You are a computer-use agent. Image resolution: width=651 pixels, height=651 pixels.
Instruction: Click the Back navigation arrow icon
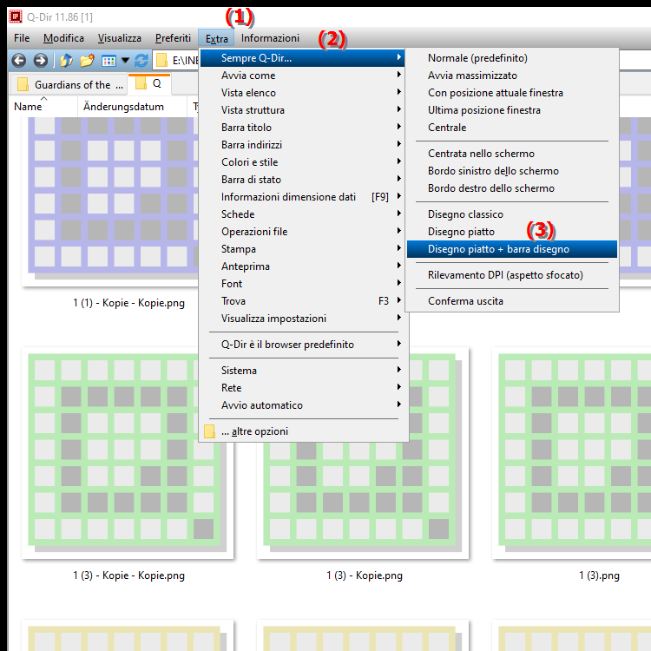pos(19,60)
